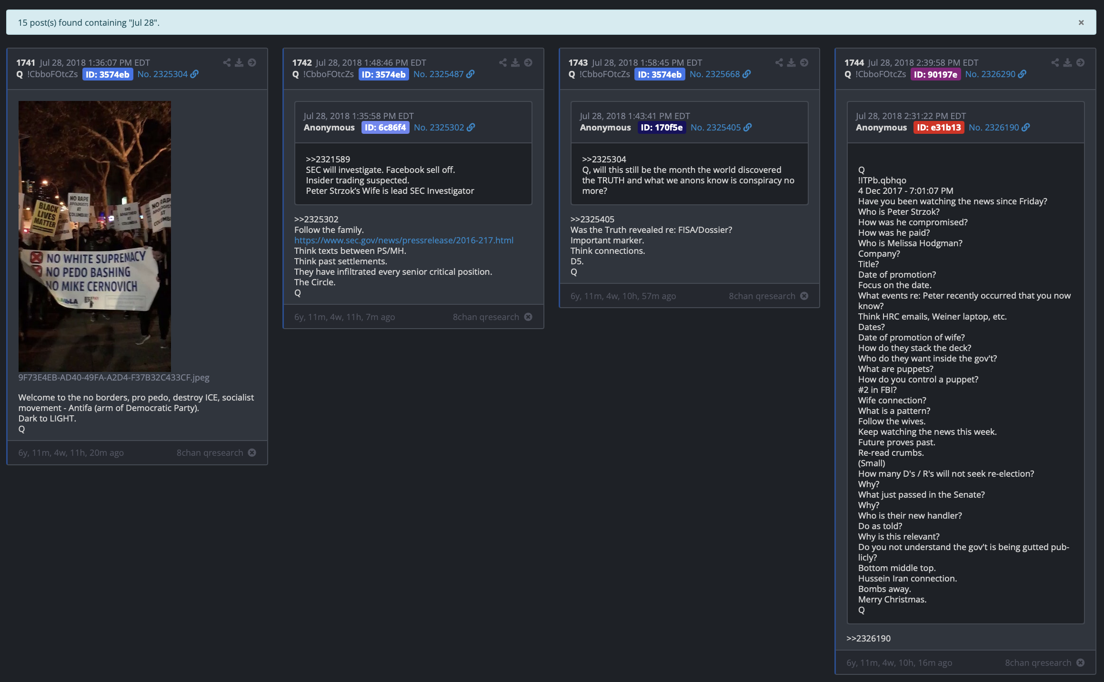Click '8chan qresearch' label in post 1744
1104x682 pixels.
[x=1038, y=663]
